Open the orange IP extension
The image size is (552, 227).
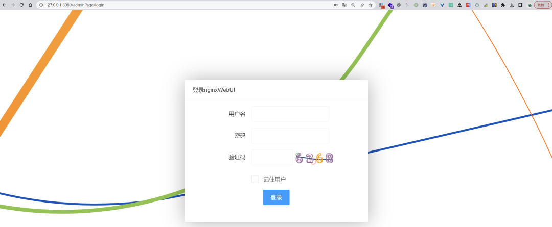[x=433, y=5]
